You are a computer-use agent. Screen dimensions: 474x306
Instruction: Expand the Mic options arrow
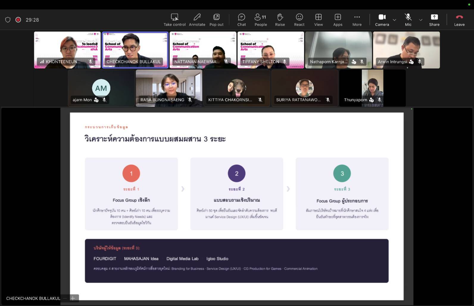[421, 20]
